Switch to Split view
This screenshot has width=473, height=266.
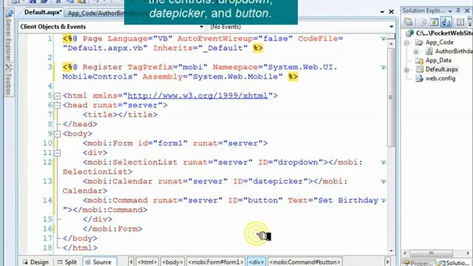click(x=67, y=262)
